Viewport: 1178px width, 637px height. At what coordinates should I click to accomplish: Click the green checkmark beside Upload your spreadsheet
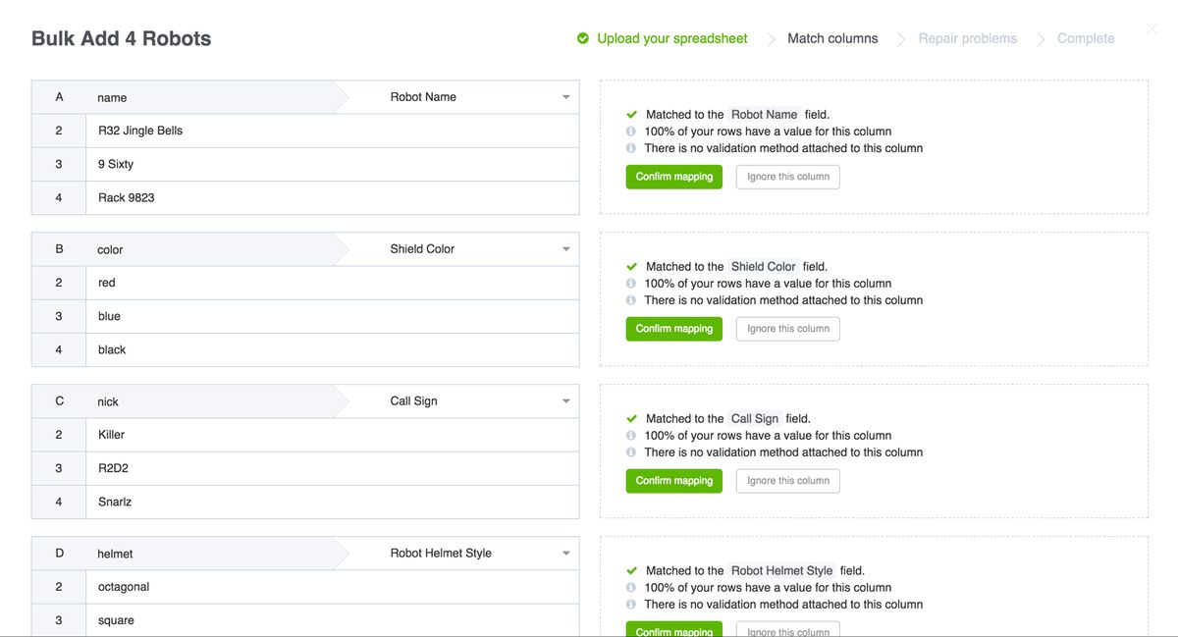pyautogui.click(x=583, y=38)
